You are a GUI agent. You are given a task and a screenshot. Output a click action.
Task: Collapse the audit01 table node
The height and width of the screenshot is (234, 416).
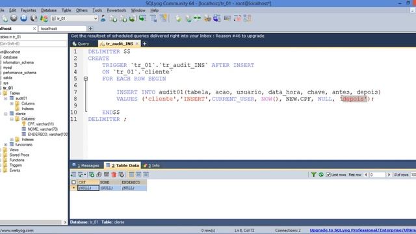[6, 98]
